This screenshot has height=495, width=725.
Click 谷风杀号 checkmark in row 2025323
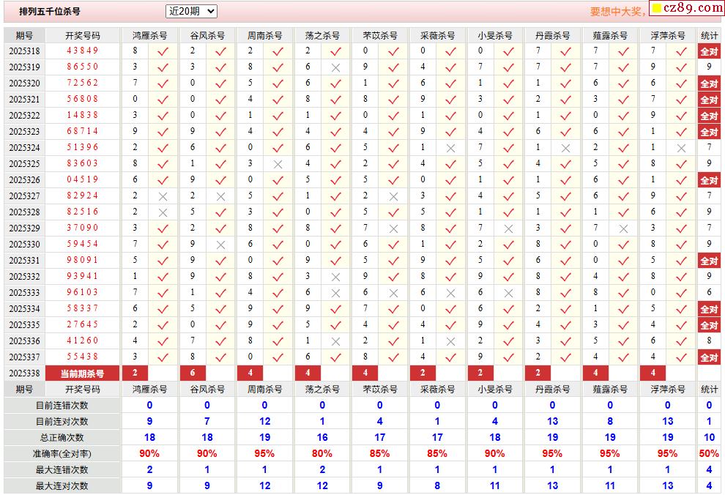220,132
